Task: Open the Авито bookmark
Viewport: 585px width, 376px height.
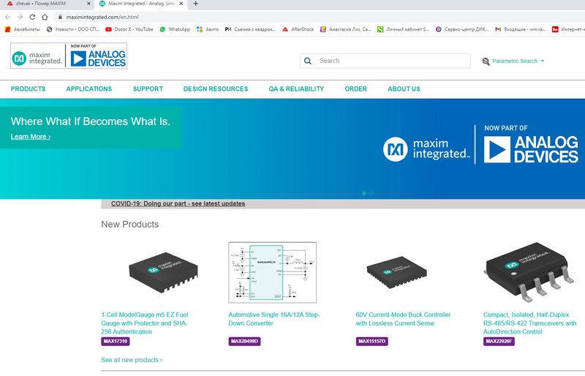Action: (x=208, y=29)
